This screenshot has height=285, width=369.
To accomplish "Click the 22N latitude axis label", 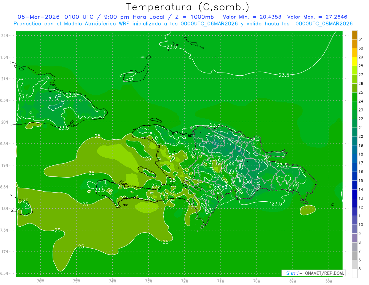I will (5, 36).
